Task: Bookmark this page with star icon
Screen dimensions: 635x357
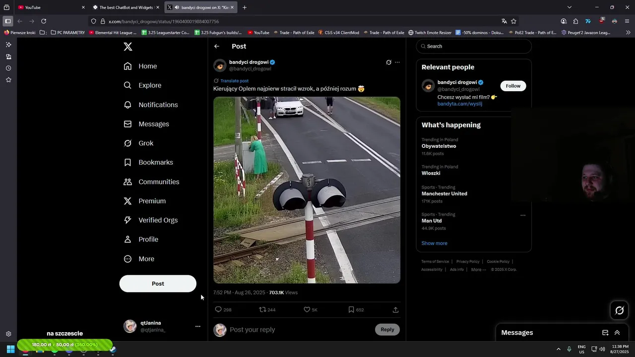Action: (513, 21)
